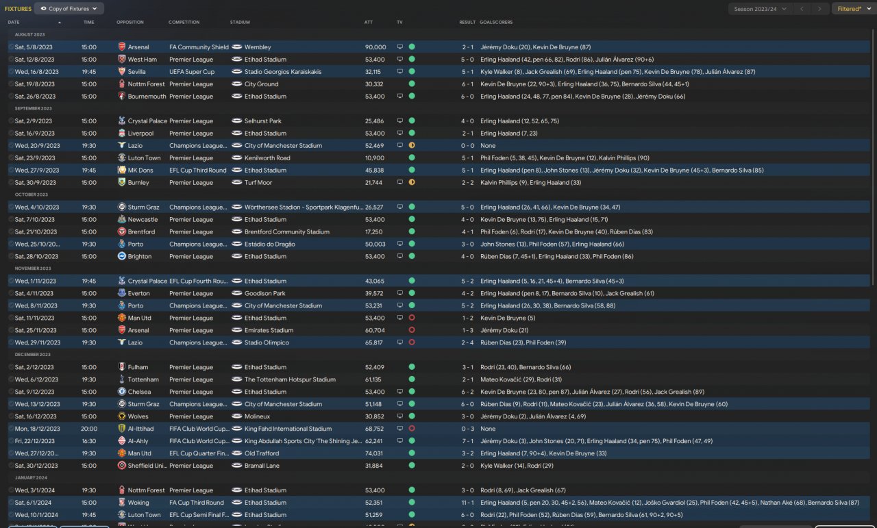Tick the checkmark for Sat, 26/8/2023 fixture
This screenshot has width=877, height=528.
[x=12, y=97]
